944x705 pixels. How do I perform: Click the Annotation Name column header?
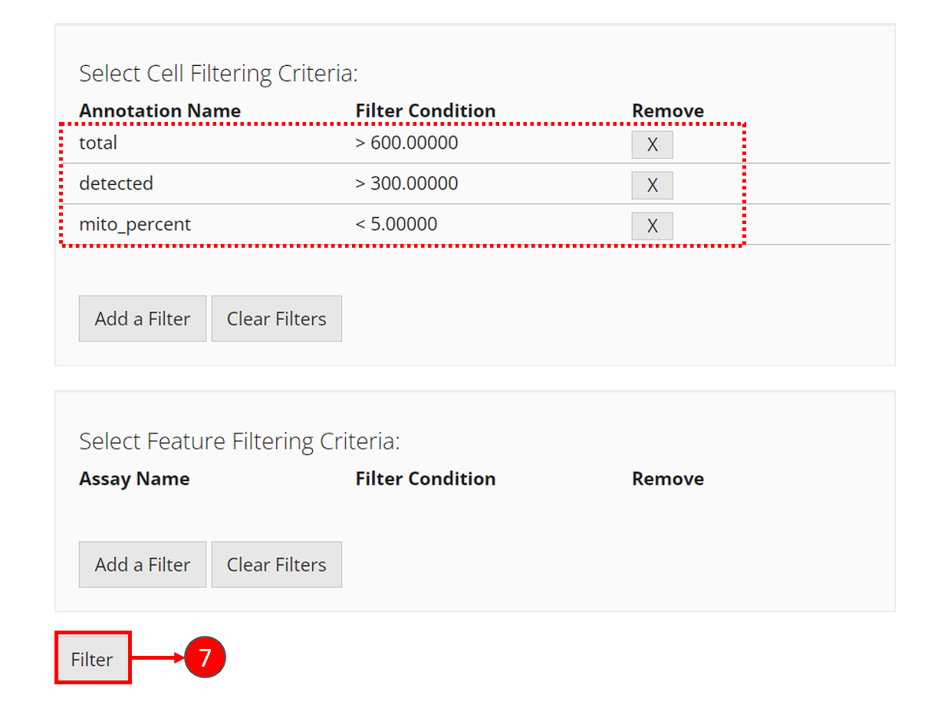(x=160, y=110)
